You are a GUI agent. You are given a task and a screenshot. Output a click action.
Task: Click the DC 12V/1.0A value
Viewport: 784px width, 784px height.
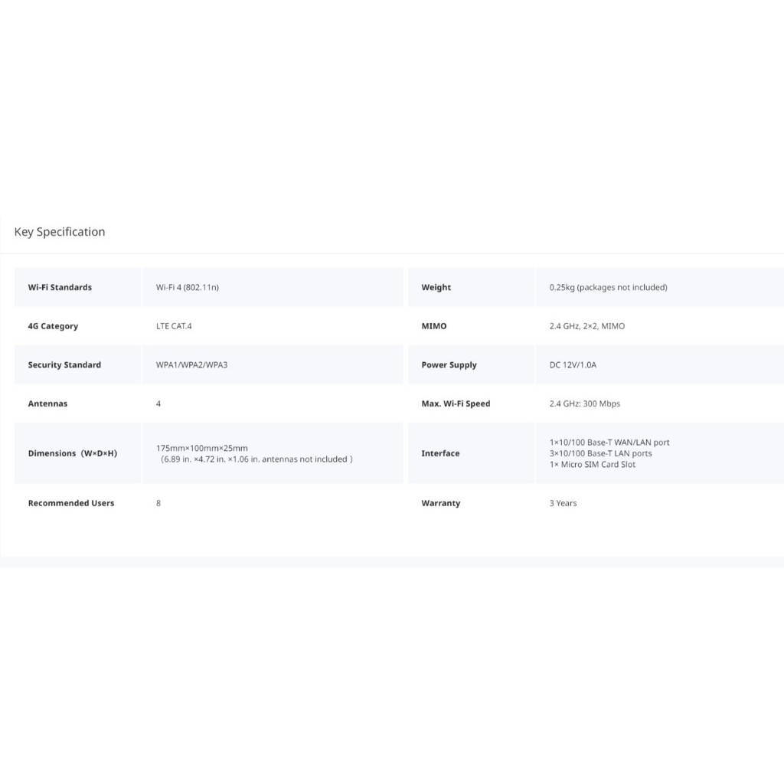[x=573, y=365]
